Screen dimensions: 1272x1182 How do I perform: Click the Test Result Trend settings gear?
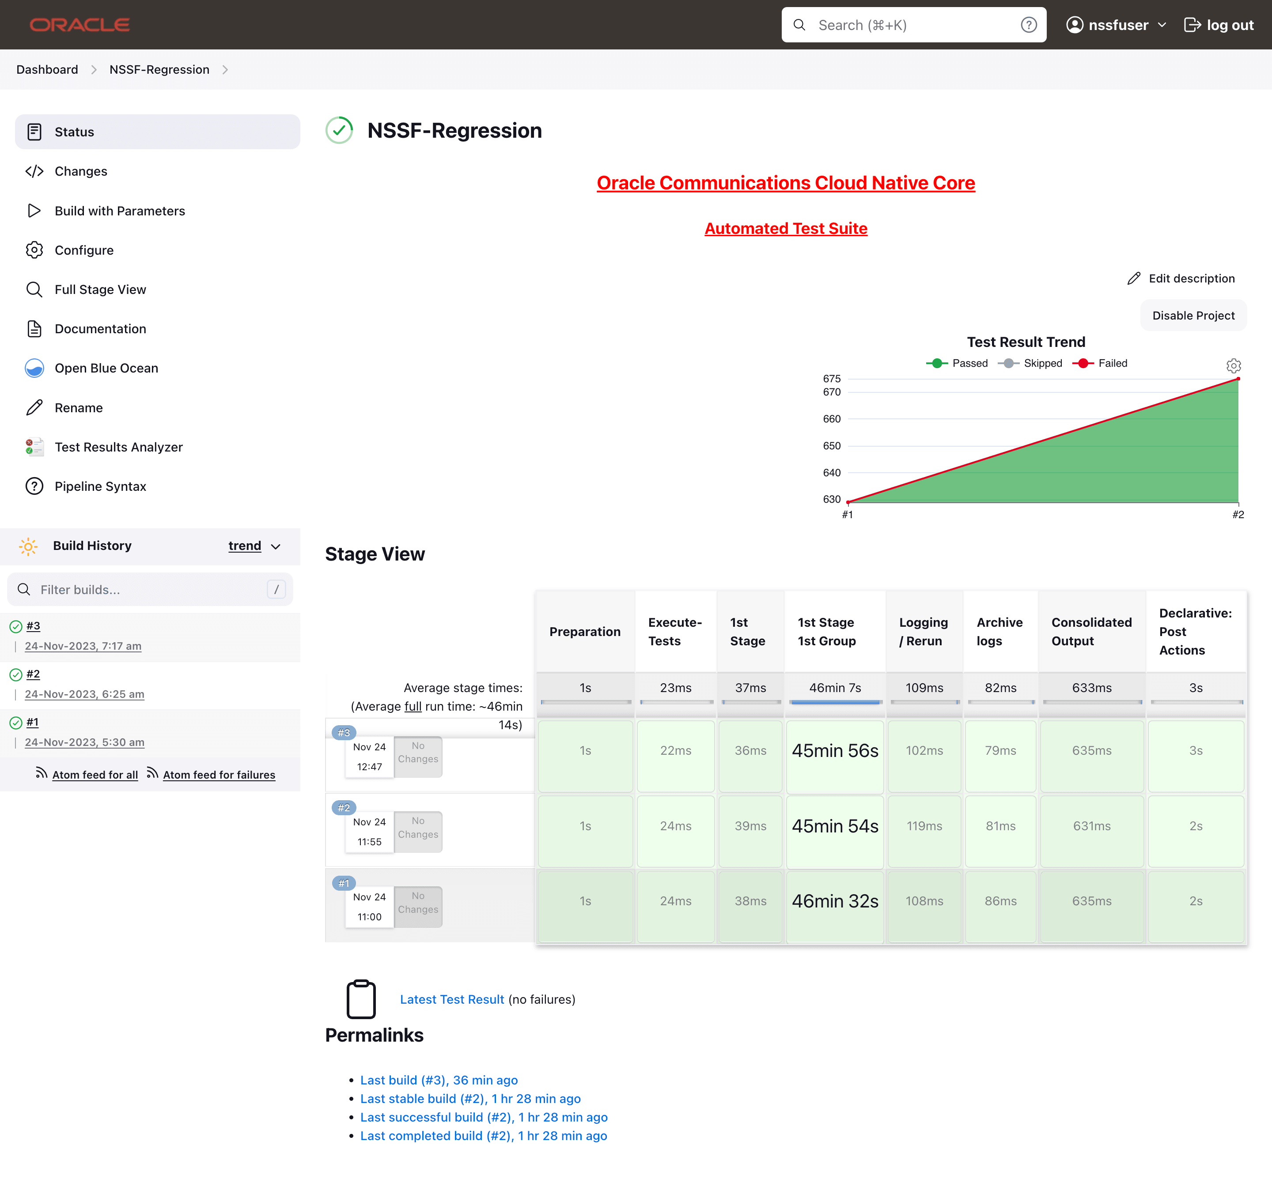coord(1234,365)
